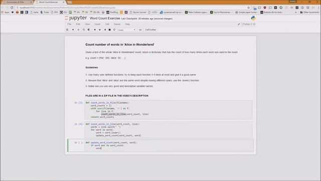Click into the count_words_in_file code cell
Image resolution: width=321 pixels, height=181 pixels.
169,110
